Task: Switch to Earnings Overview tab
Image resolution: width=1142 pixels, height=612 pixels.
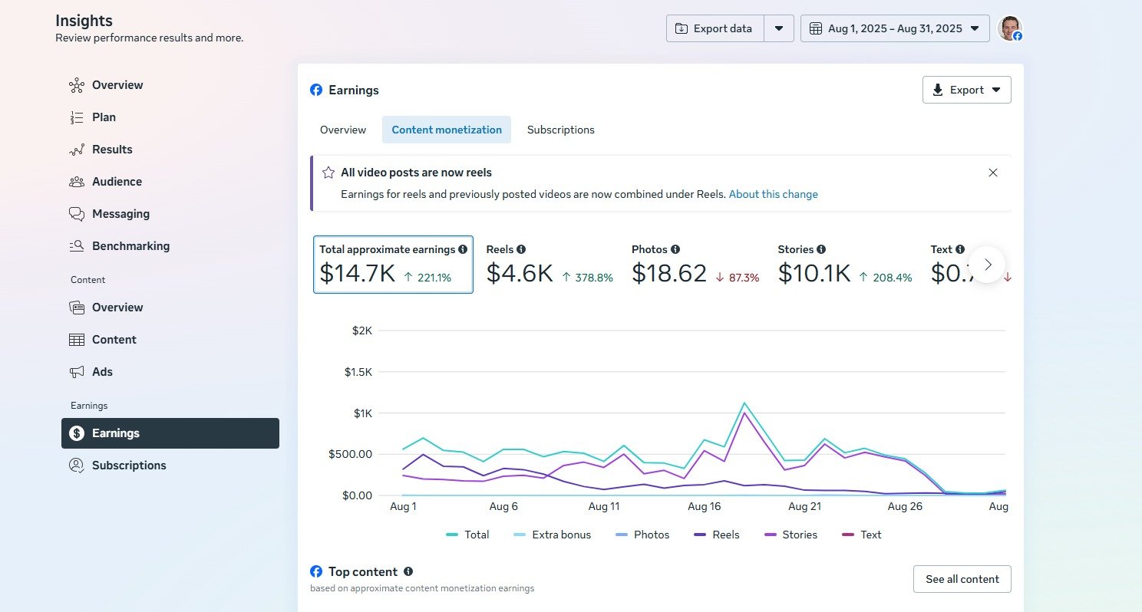Action: pos(343,130)
